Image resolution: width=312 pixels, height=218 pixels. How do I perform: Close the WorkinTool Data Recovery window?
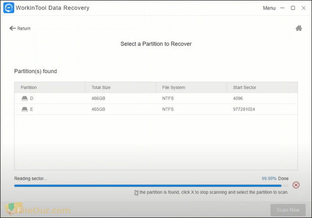pos(303,8)
